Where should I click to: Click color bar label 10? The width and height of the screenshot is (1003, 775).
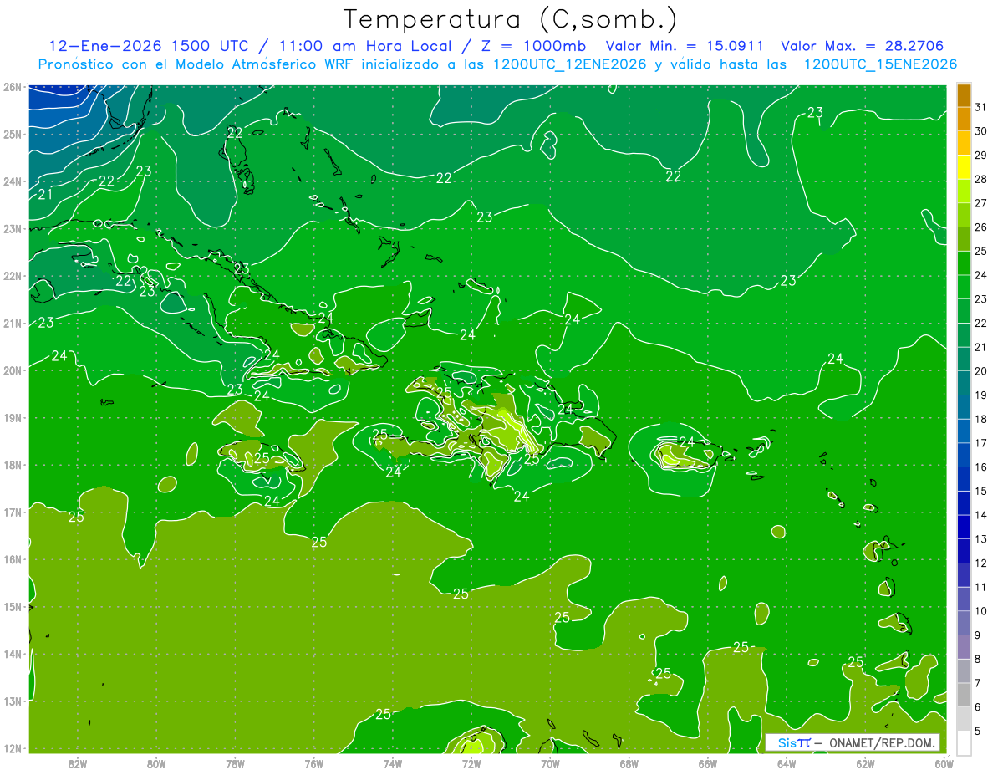(x=980, y=611)
